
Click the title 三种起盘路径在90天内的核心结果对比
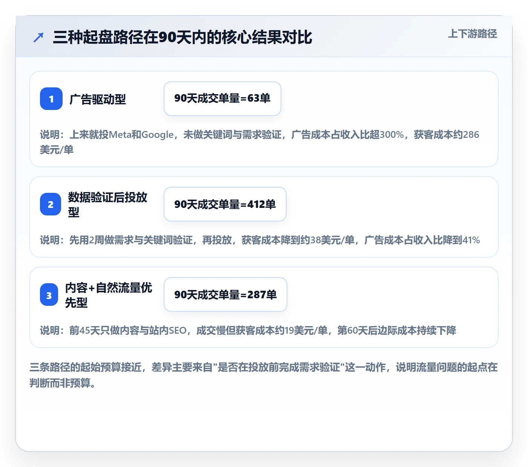[x=183, y=37]
